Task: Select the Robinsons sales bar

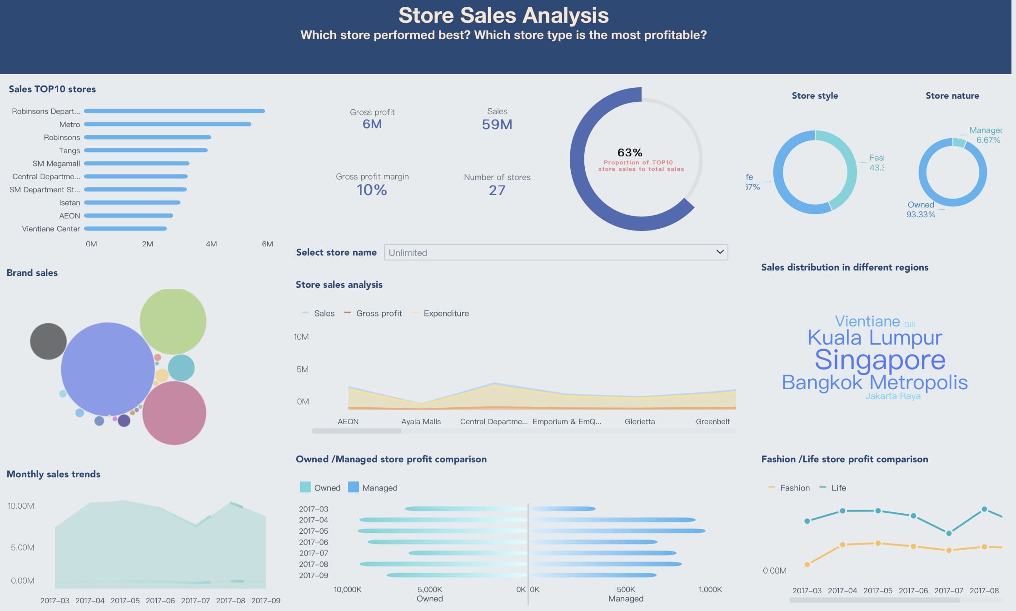Action: click(148, 137)
